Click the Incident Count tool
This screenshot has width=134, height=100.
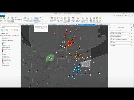[x=62, y=19]
